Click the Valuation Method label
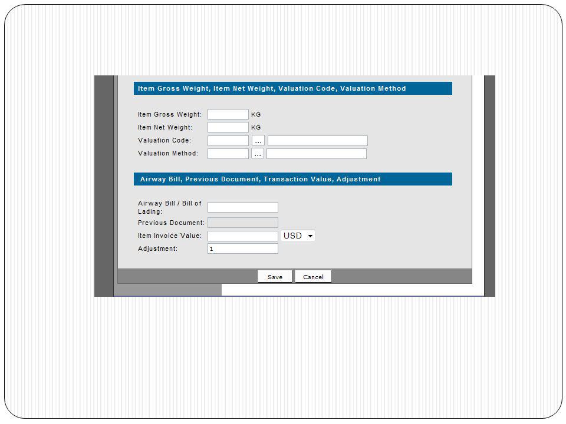Viewport: 566px width, 424px height. [168, 153]
